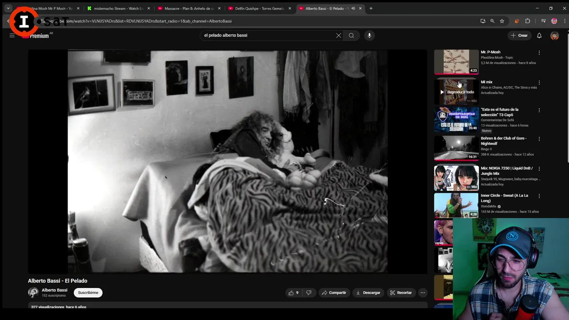Image resolution: width=569 pixels, height=320 pixels.
Task: Open browser media controls icon
Action: click(x=543, y=21)
